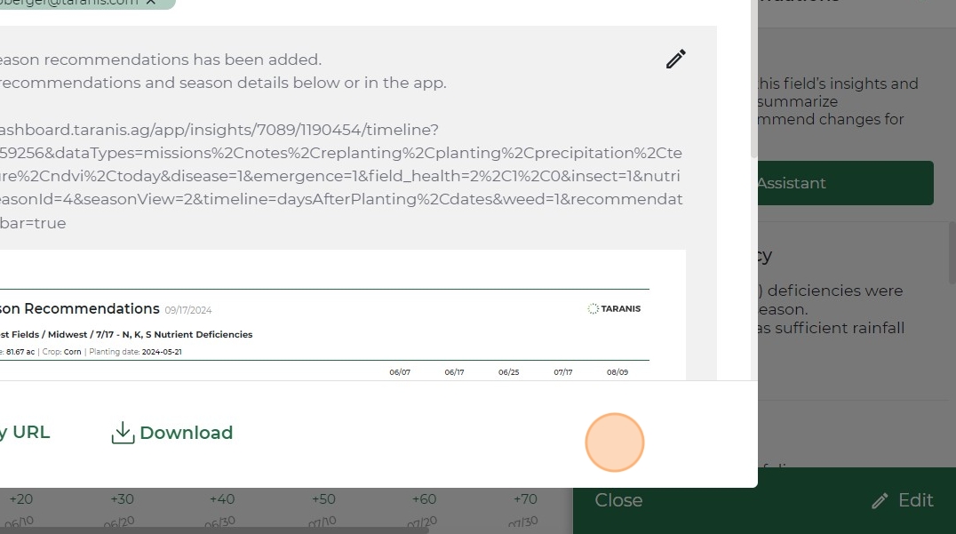Click the +50 days timeline marker

(x=323, y=499)
